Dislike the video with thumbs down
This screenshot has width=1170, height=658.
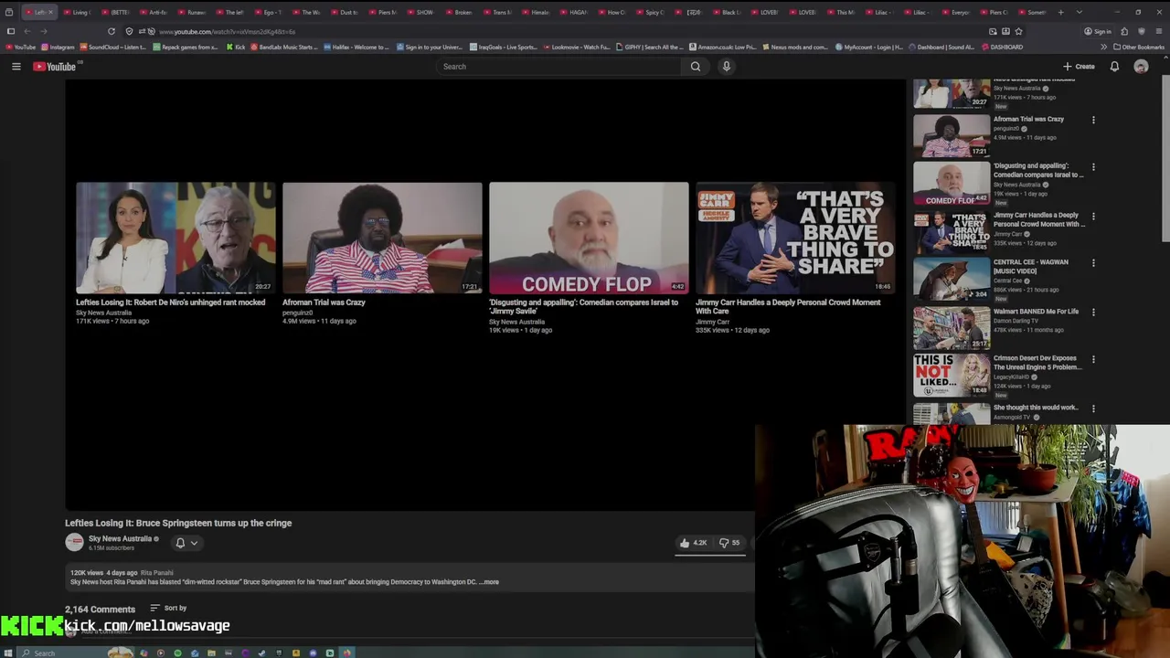point(729,543)
